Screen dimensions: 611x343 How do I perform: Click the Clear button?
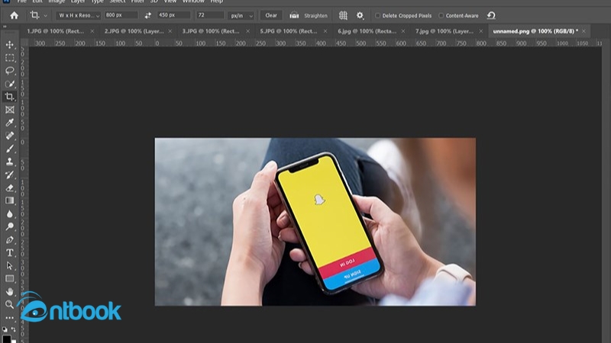tap(271, 15)
